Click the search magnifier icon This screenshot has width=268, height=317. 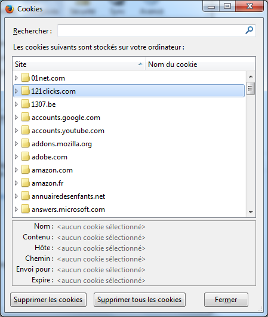pyautogui.click(x=249, y=30)
